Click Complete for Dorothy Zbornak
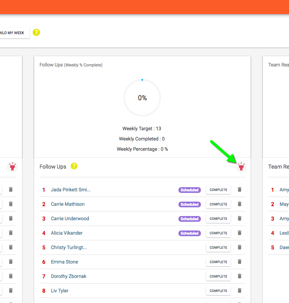 click(x=218, y=276)
